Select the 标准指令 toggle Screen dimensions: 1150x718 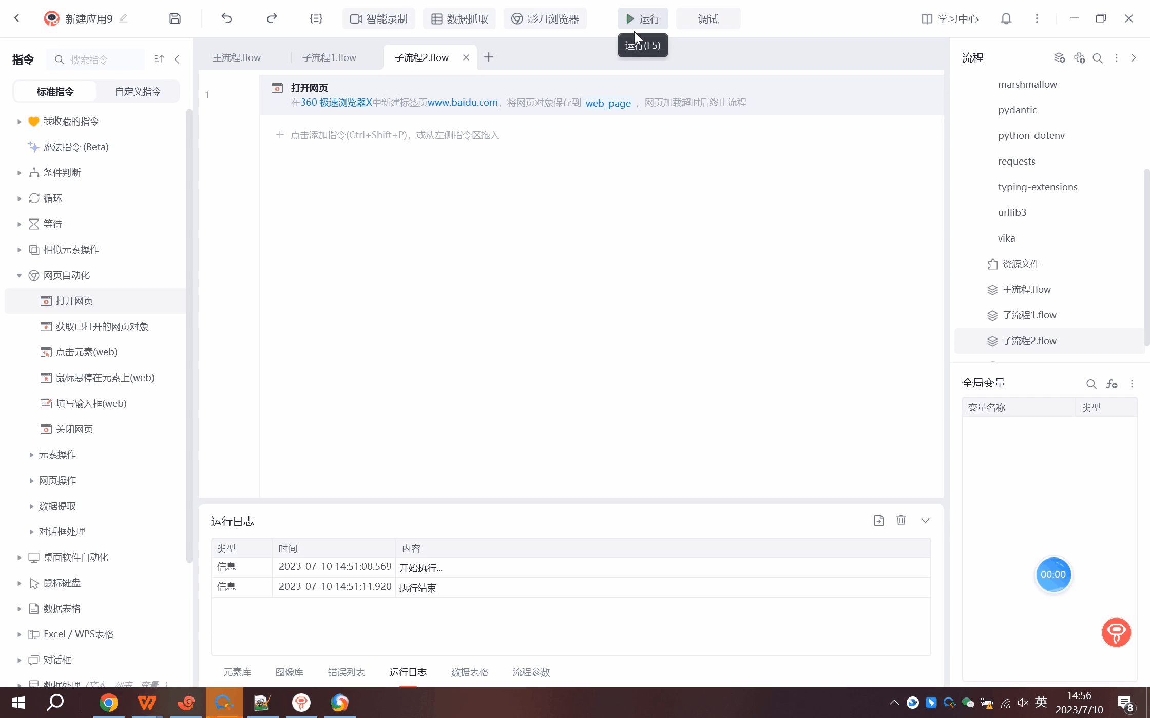tap(55, 91)
